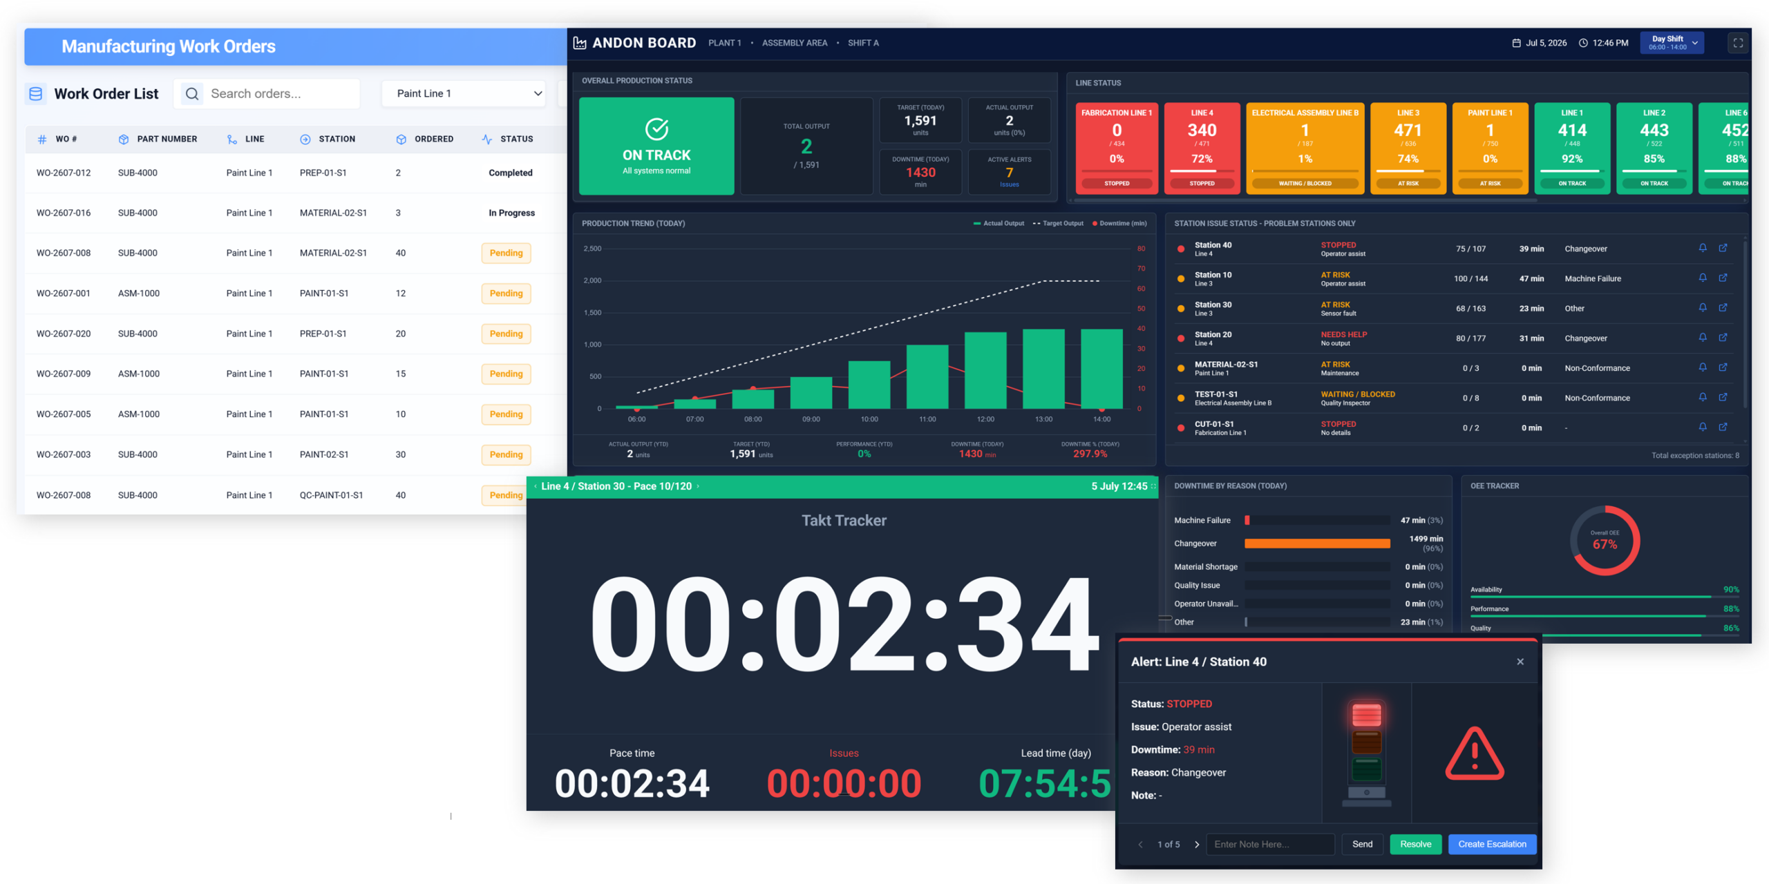This screenshot has height=884, width=1769.
Task: Click the search magnifier icon in Work Orders
Action: tap(192, 93)
